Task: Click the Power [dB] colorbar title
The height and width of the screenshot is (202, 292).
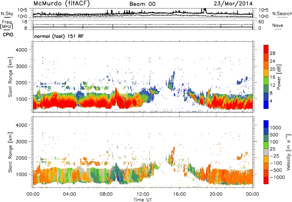Action: pos(278,77)
